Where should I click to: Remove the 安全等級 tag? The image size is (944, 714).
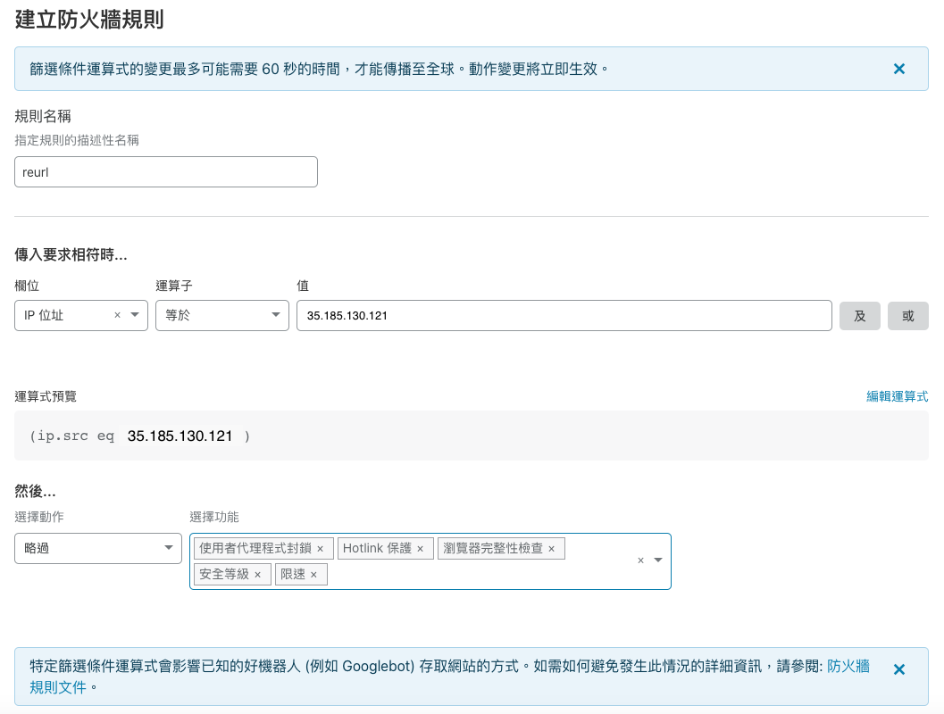[257, 574]
